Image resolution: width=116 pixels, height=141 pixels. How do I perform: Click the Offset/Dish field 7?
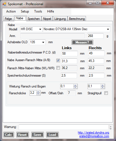[x=71, y=93]
